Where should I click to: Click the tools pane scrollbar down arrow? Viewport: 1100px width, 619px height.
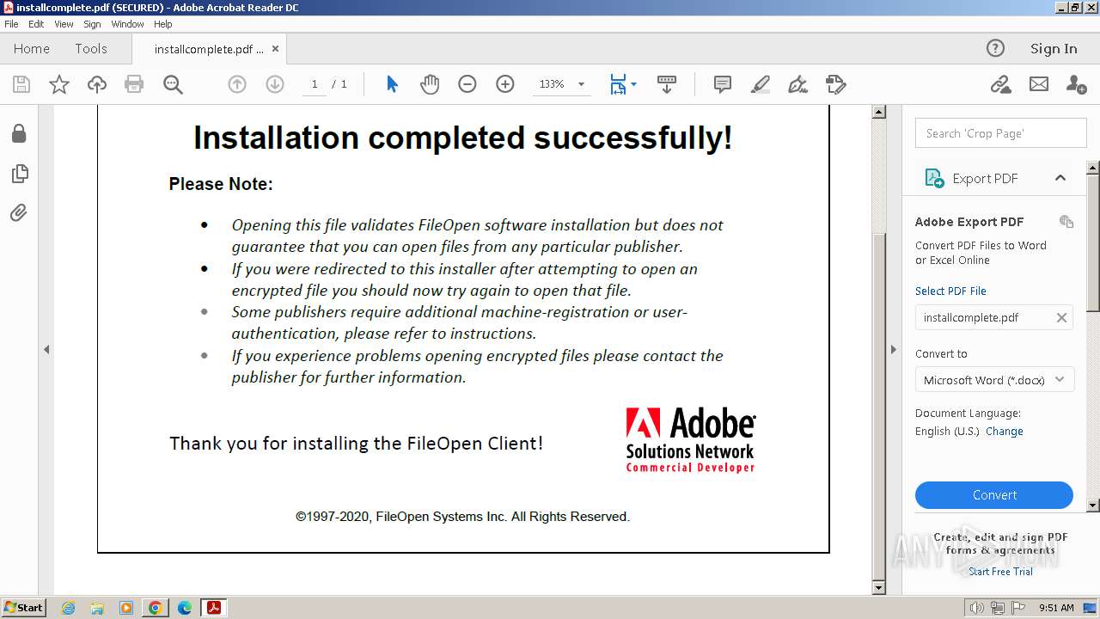point(1093,506)
